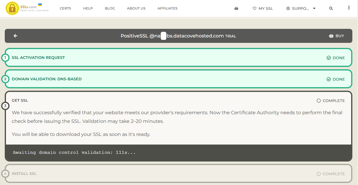Click the step 1 number circle

point(5,58)
